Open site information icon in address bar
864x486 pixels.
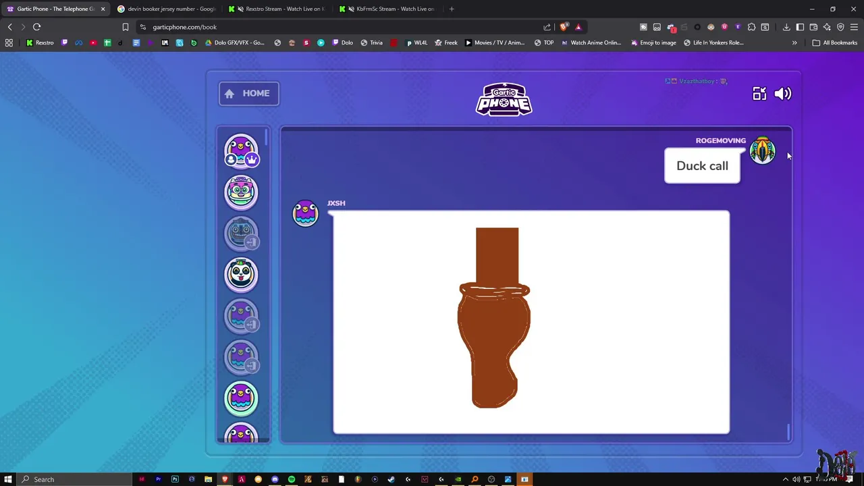tap(143, 27)
